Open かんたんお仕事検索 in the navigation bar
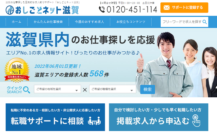The image size is (217, 132). (48, 22)
